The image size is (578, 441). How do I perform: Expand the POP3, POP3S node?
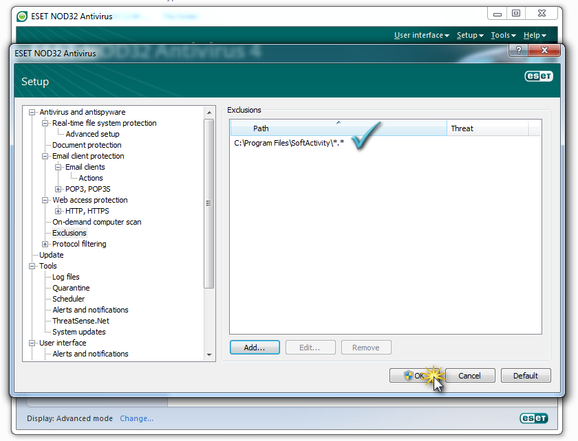[58, 189]
